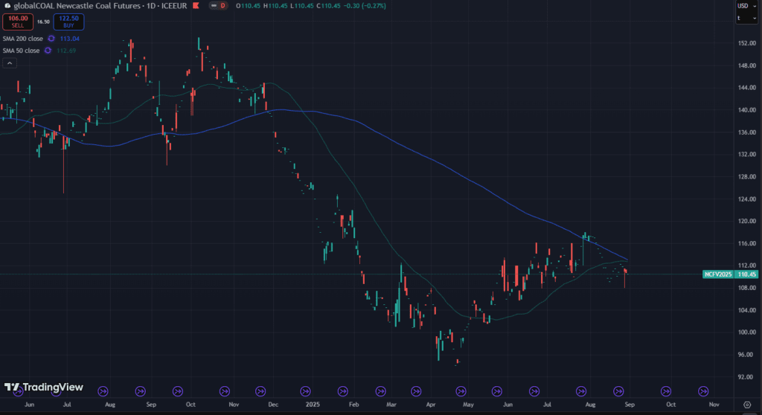
Task: Click the refresh icon next to SMA 50
Action: (48, 51)
